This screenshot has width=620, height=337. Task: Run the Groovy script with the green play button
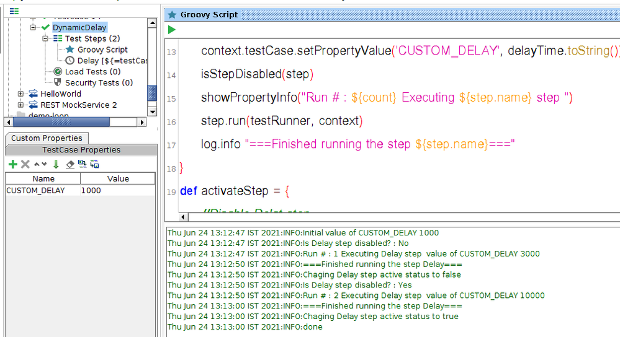pos(172,30)
